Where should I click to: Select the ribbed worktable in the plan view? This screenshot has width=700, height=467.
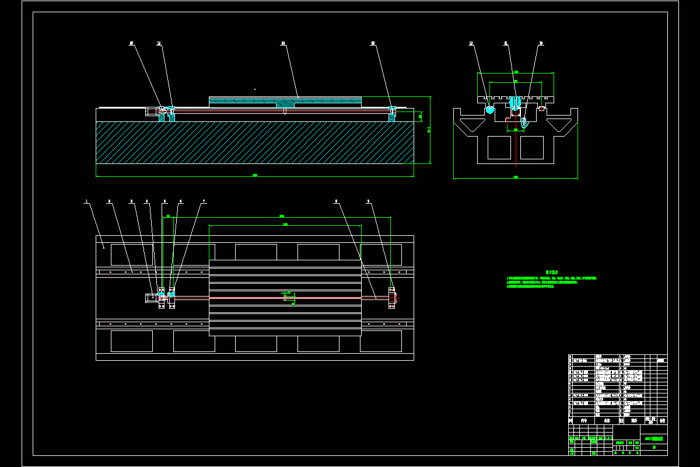(x=285, y=298)
